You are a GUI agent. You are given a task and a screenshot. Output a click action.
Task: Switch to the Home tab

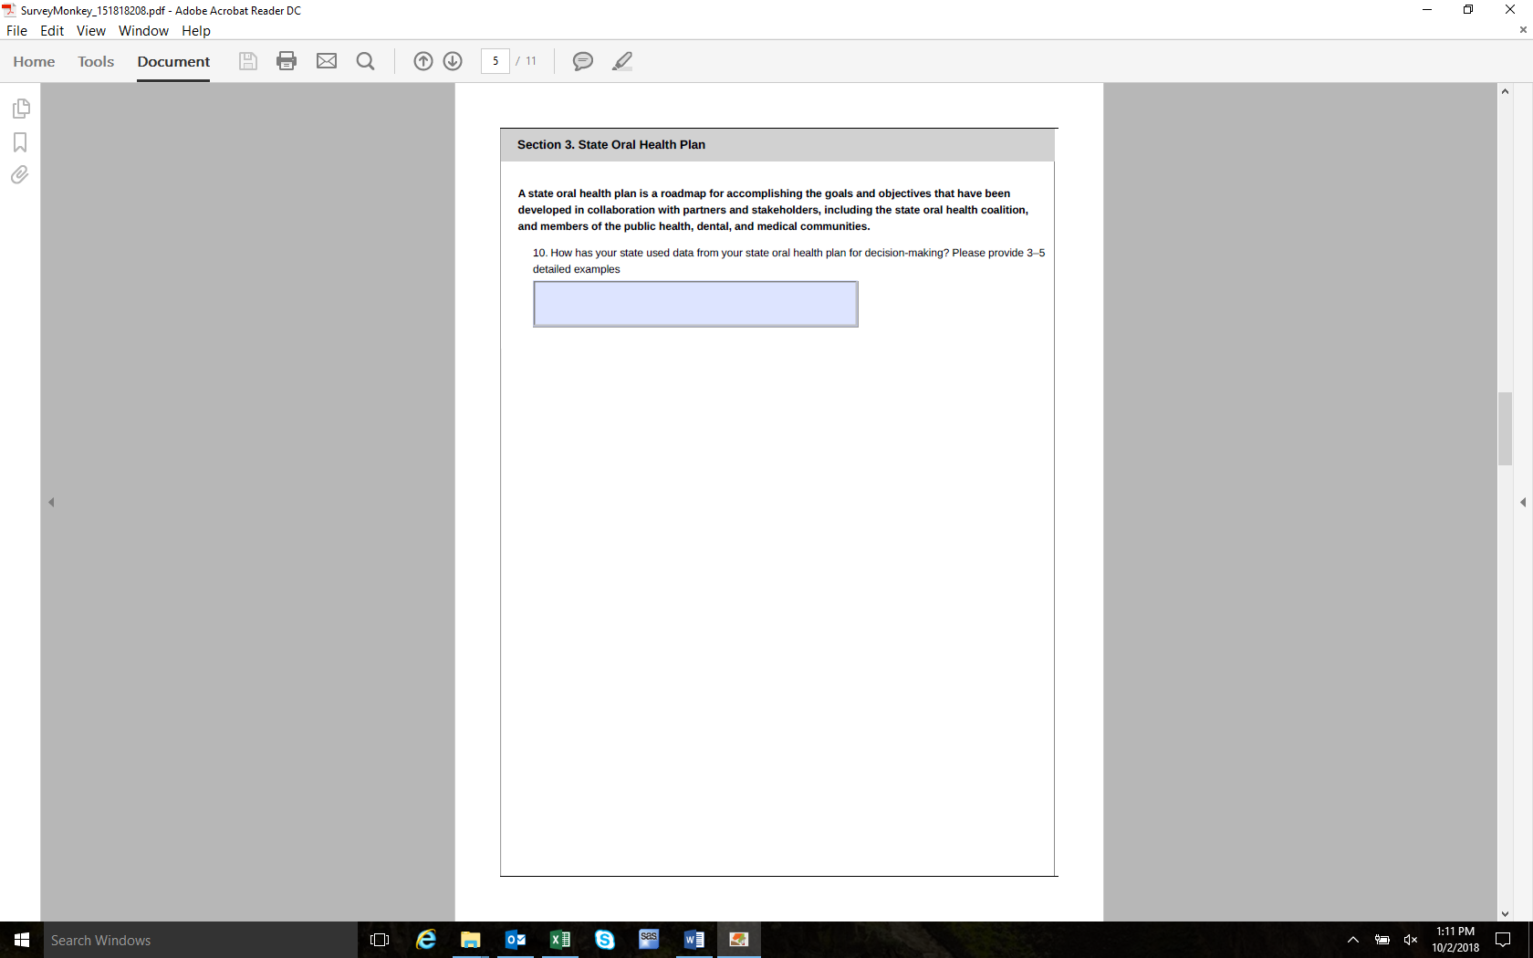coord(34,61)
